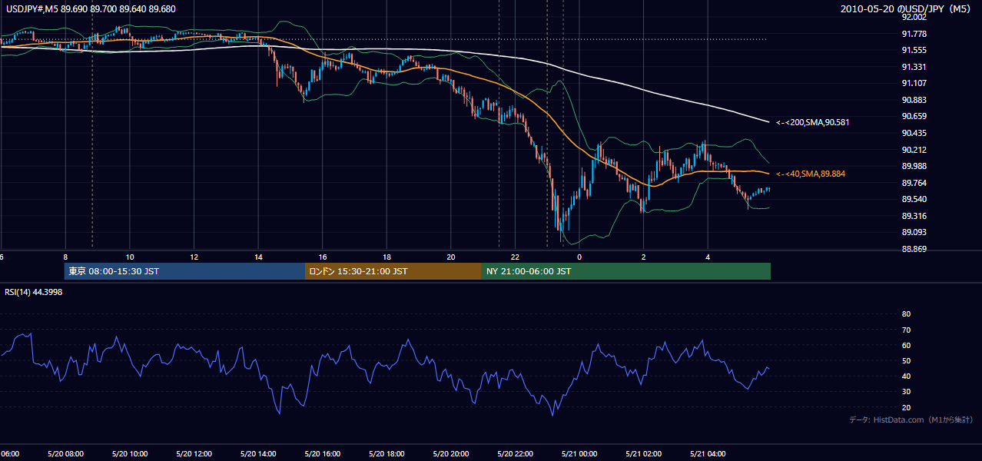Viewport: 982px width, 461px height.
Task: Click the bottom date label 5/20 12:00
Action: 194,453
